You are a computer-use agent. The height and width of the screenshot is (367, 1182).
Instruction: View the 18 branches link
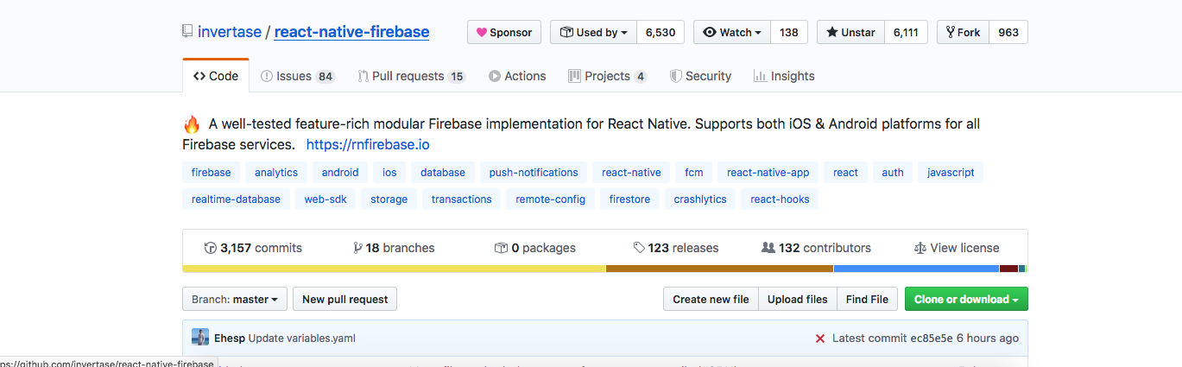click(x=394, y=248)
